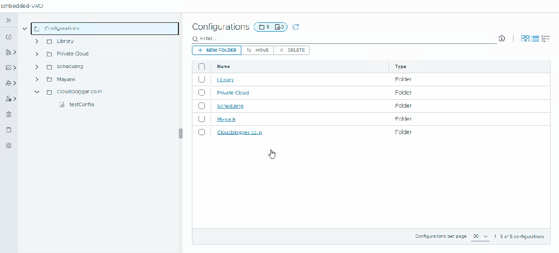Select Cloudblogger.co.in in the tree
The height and width of the screenshot is (253, 559).
tap(79, 92)
